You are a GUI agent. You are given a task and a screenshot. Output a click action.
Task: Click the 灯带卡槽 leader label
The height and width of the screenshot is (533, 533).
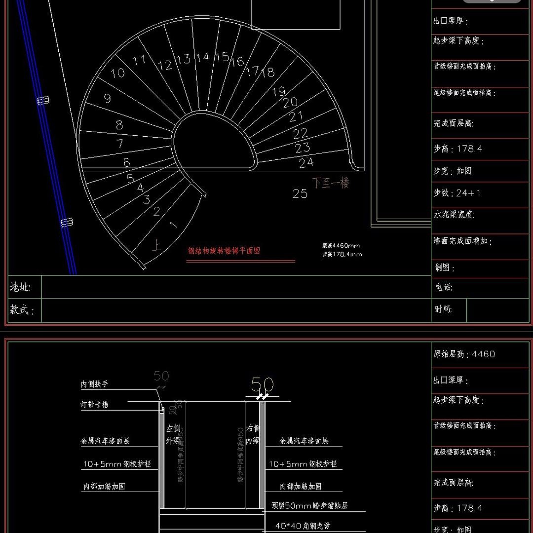click(x=94, y=405)
